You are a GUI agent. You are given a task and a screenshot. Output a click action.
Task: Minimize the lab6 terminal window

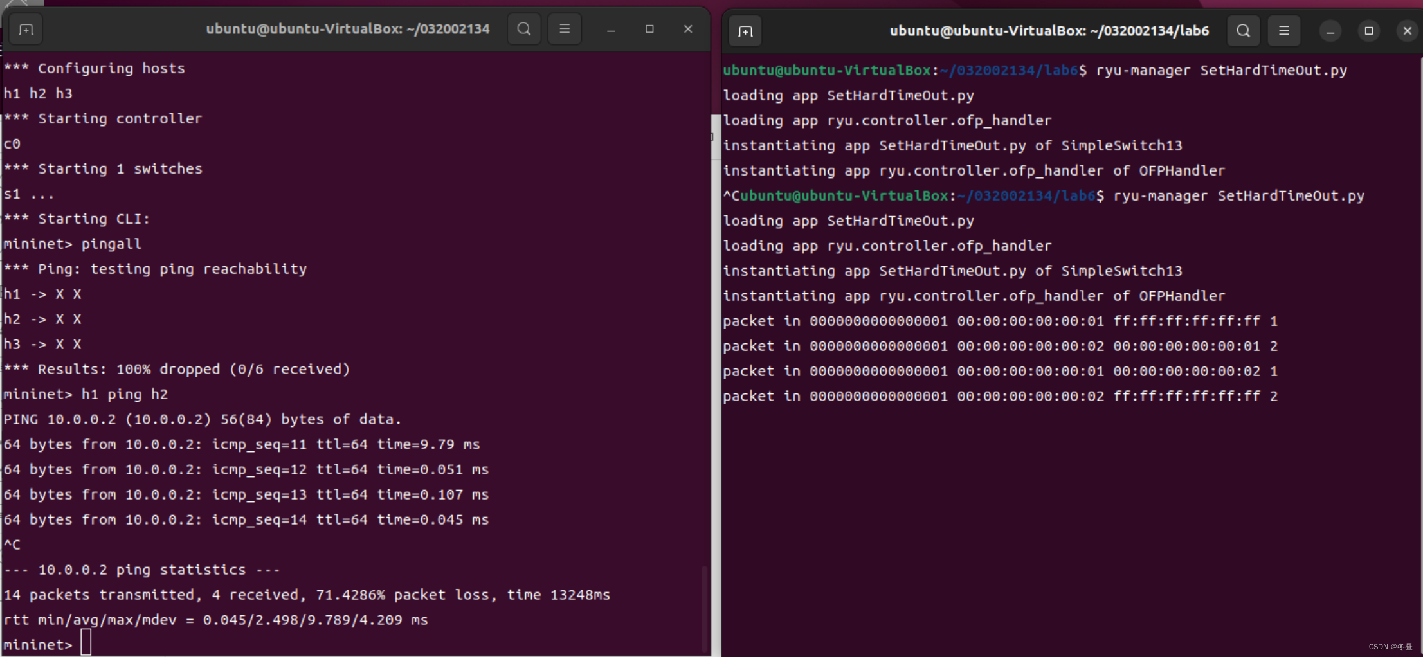(1330, 31)
